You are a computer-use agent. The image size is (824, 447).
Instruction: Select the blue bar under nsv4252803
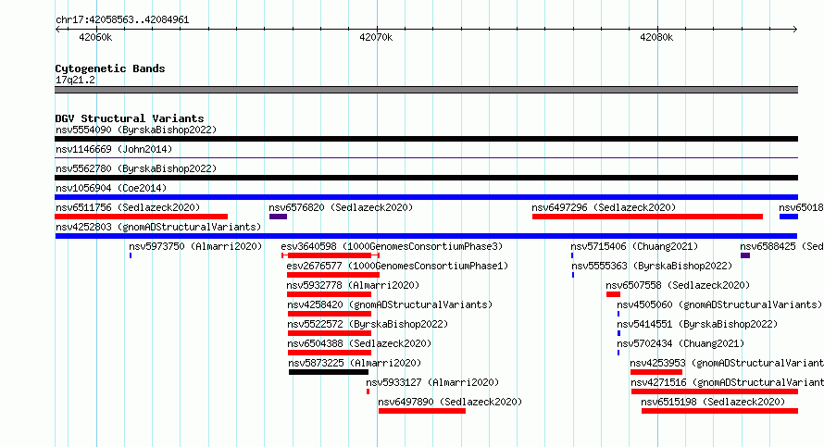coord(426,236)
